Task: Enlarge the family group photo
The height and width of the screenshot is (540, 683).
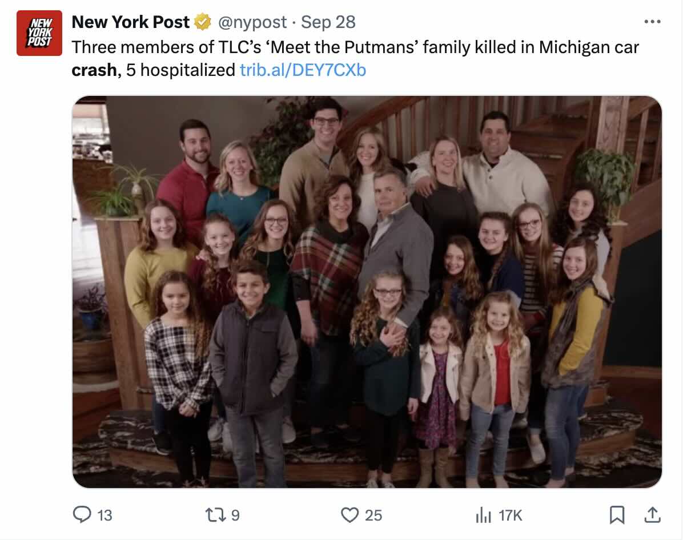Action: (x=367, y=291)
